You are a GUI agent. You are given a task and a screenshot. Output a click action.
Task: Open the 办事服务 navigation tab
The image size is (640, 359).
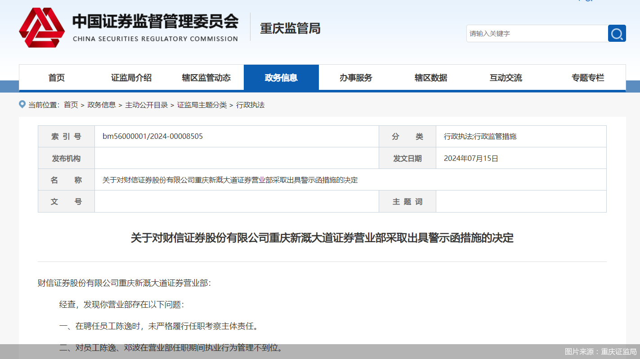[356, 78]
